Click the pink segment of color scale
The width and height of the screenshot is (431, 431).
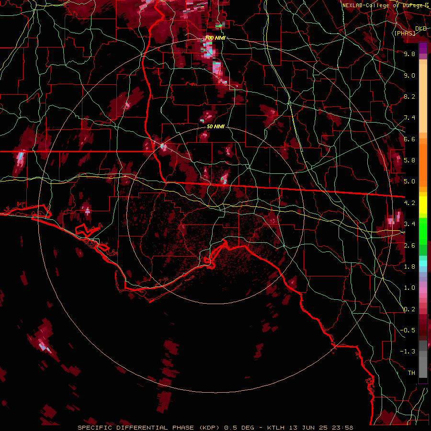click(x=423, y=290)
